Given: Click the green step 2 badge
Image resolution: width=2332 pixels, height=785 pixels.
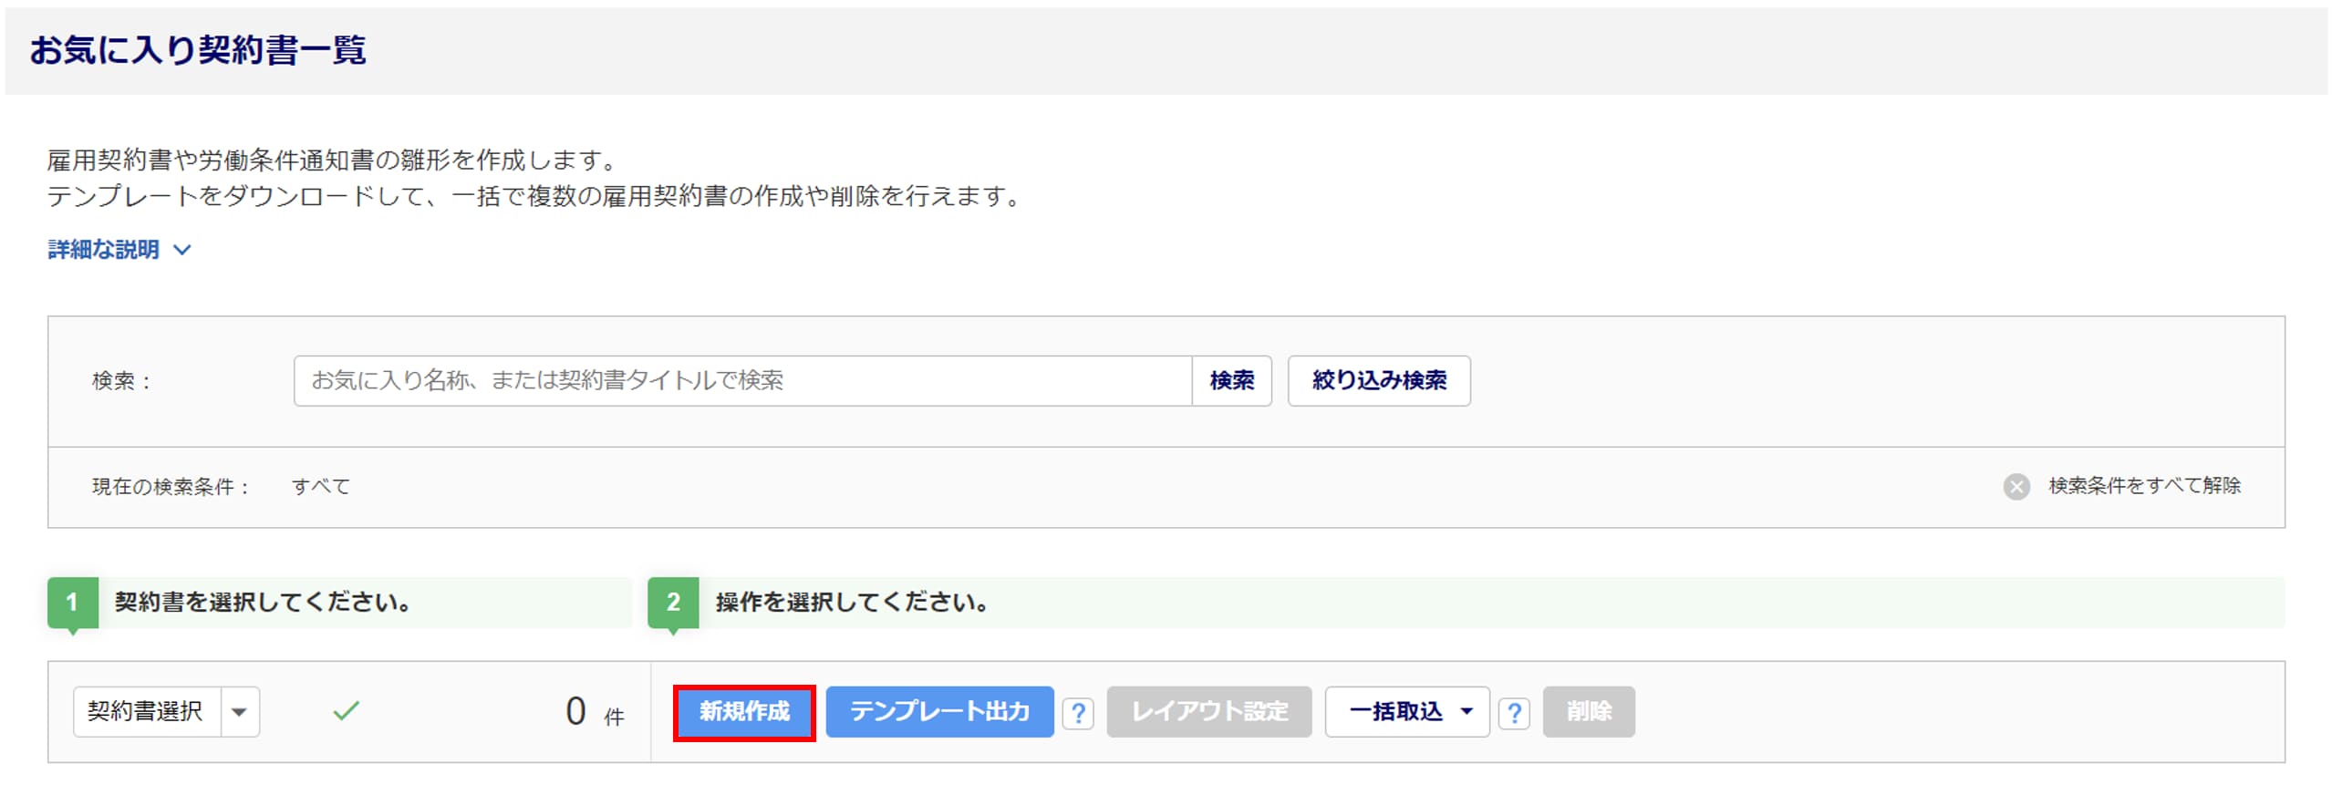Looking at the screenshot, I should pos(673,603).
